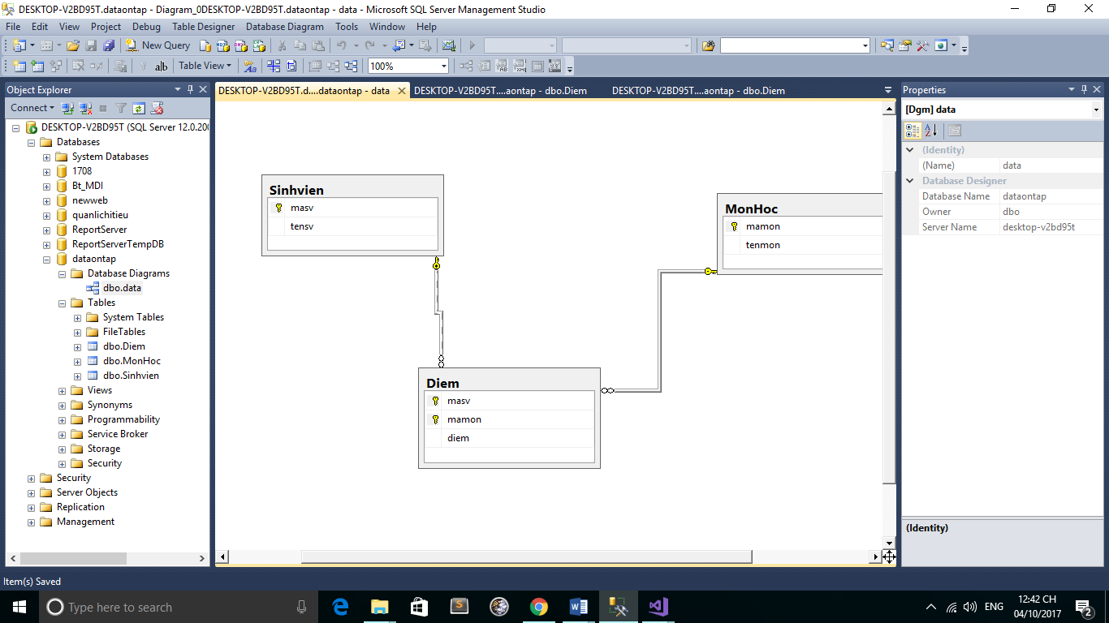Screen dimensions: 1109x623
Task: Collapse the dataontap database node
Action: point(47,259)
